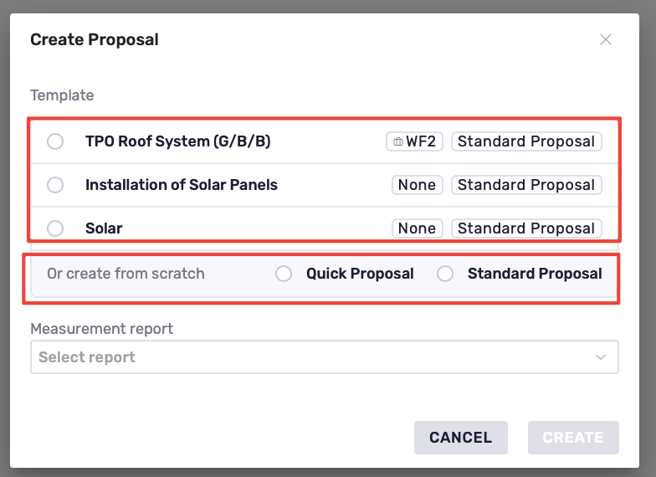Click None tag on Installation row
The height and width of the screenshot is (477, 656).
(x=417, y=185)
